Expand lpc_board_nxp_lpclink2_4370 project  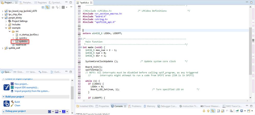click(x=3, y=11)
